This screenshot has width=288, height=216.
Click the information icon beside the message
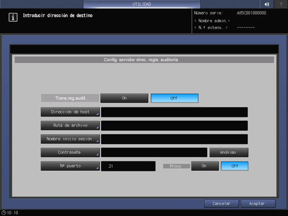click(x=13, y=17)
